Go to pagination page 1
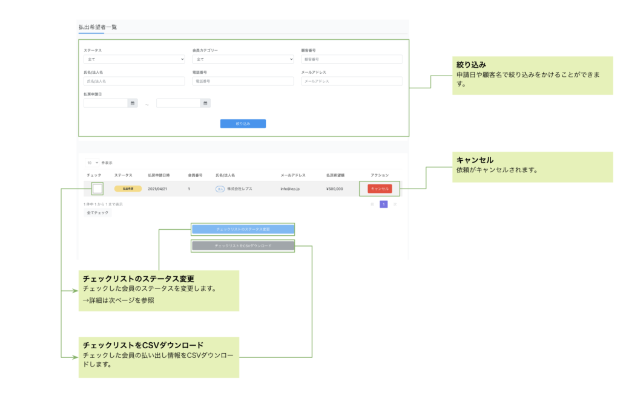Viewport: 620px width, 396px height. click(x=383, y=204)
